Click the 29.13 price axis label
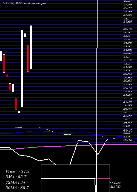 pyautogui.click(x=127, y=88)
